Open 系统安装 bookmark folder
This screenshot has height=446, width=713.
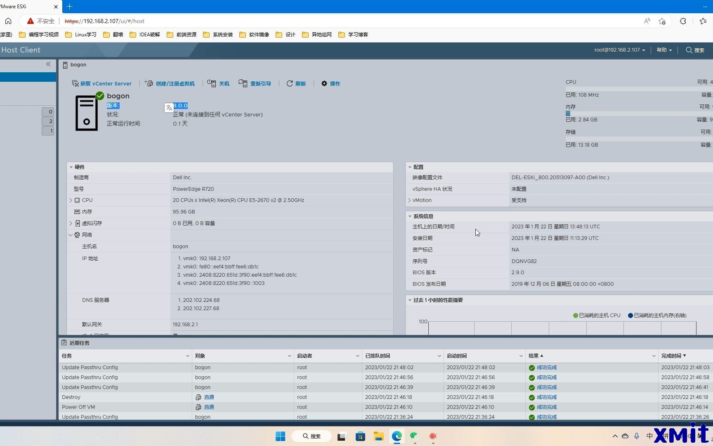[x=218, y=35]
